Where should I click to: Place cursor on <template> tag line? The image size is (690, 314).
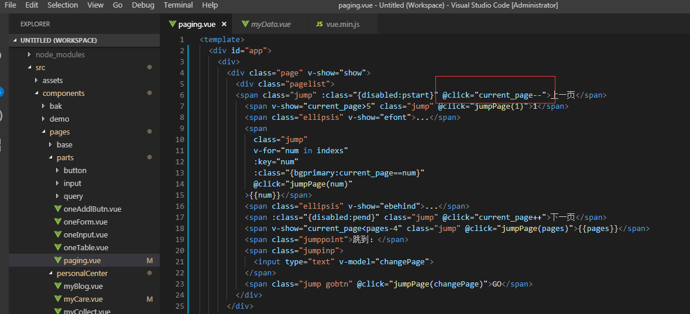pyautogui.click(x=222, y=40)
